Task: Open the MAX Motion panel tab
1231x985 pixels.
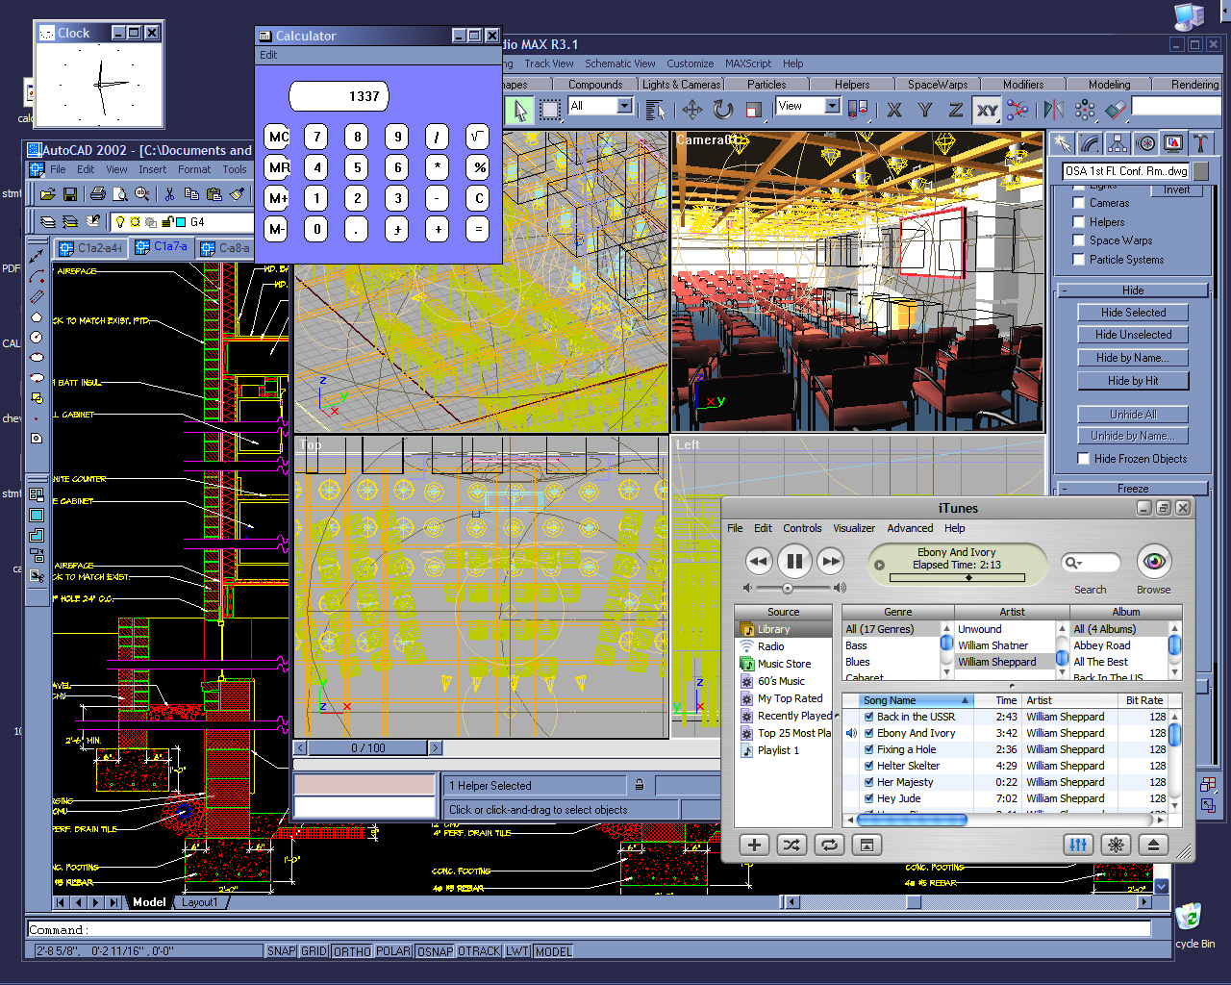Action: [x=1145, y=143]
